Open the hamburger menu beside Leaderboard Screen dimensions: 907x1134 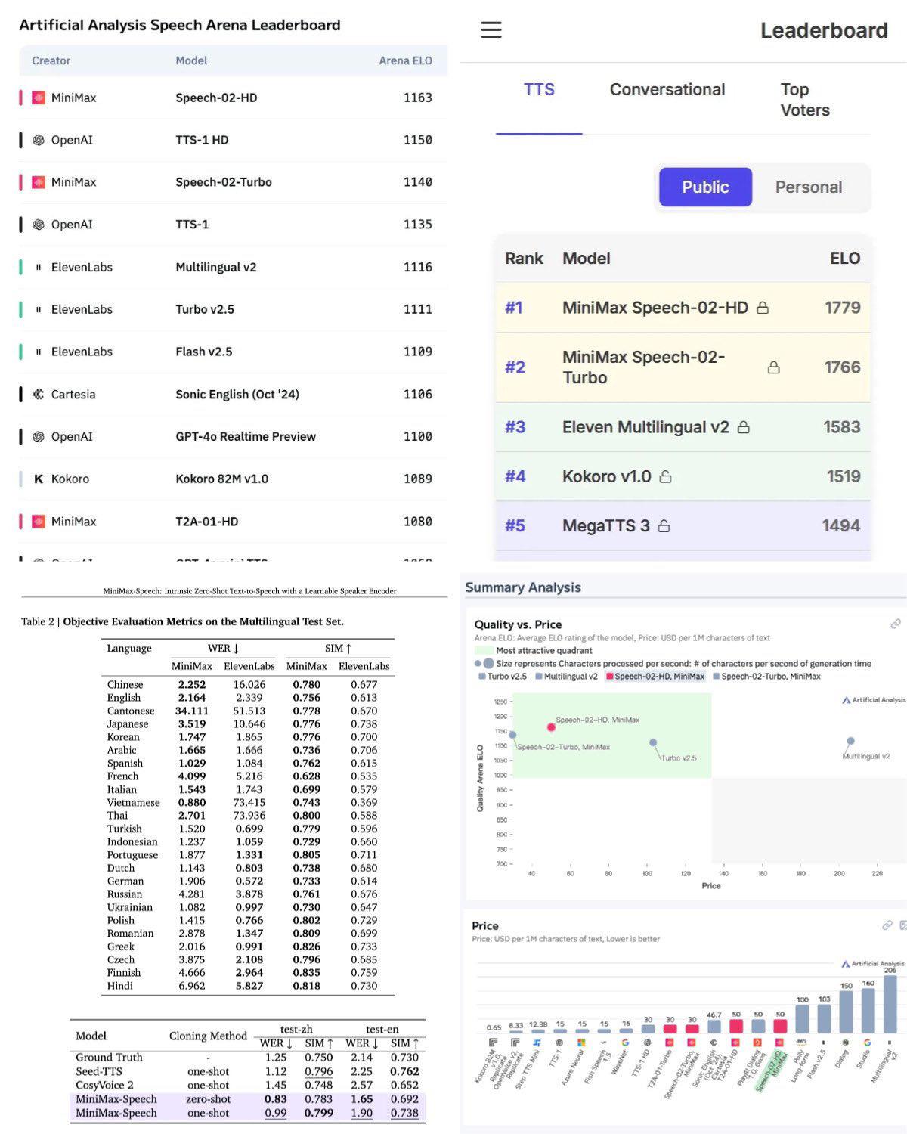coord(491,29)
